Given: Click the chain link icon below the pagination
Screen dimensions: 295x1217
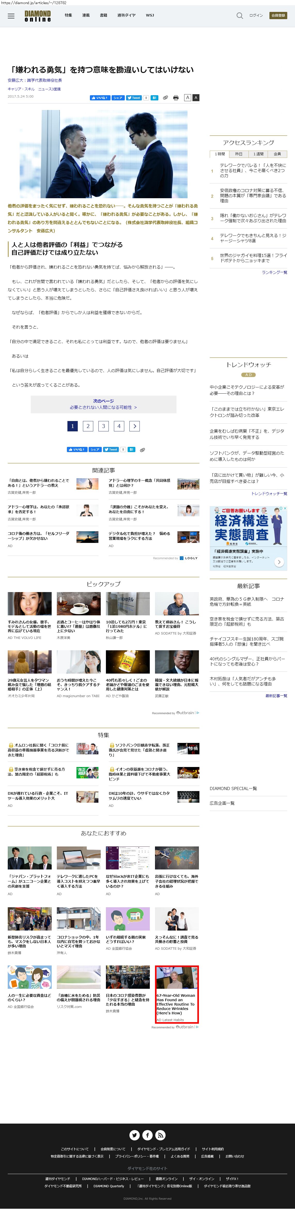Looking at the screenshot, I should point(142,449).
